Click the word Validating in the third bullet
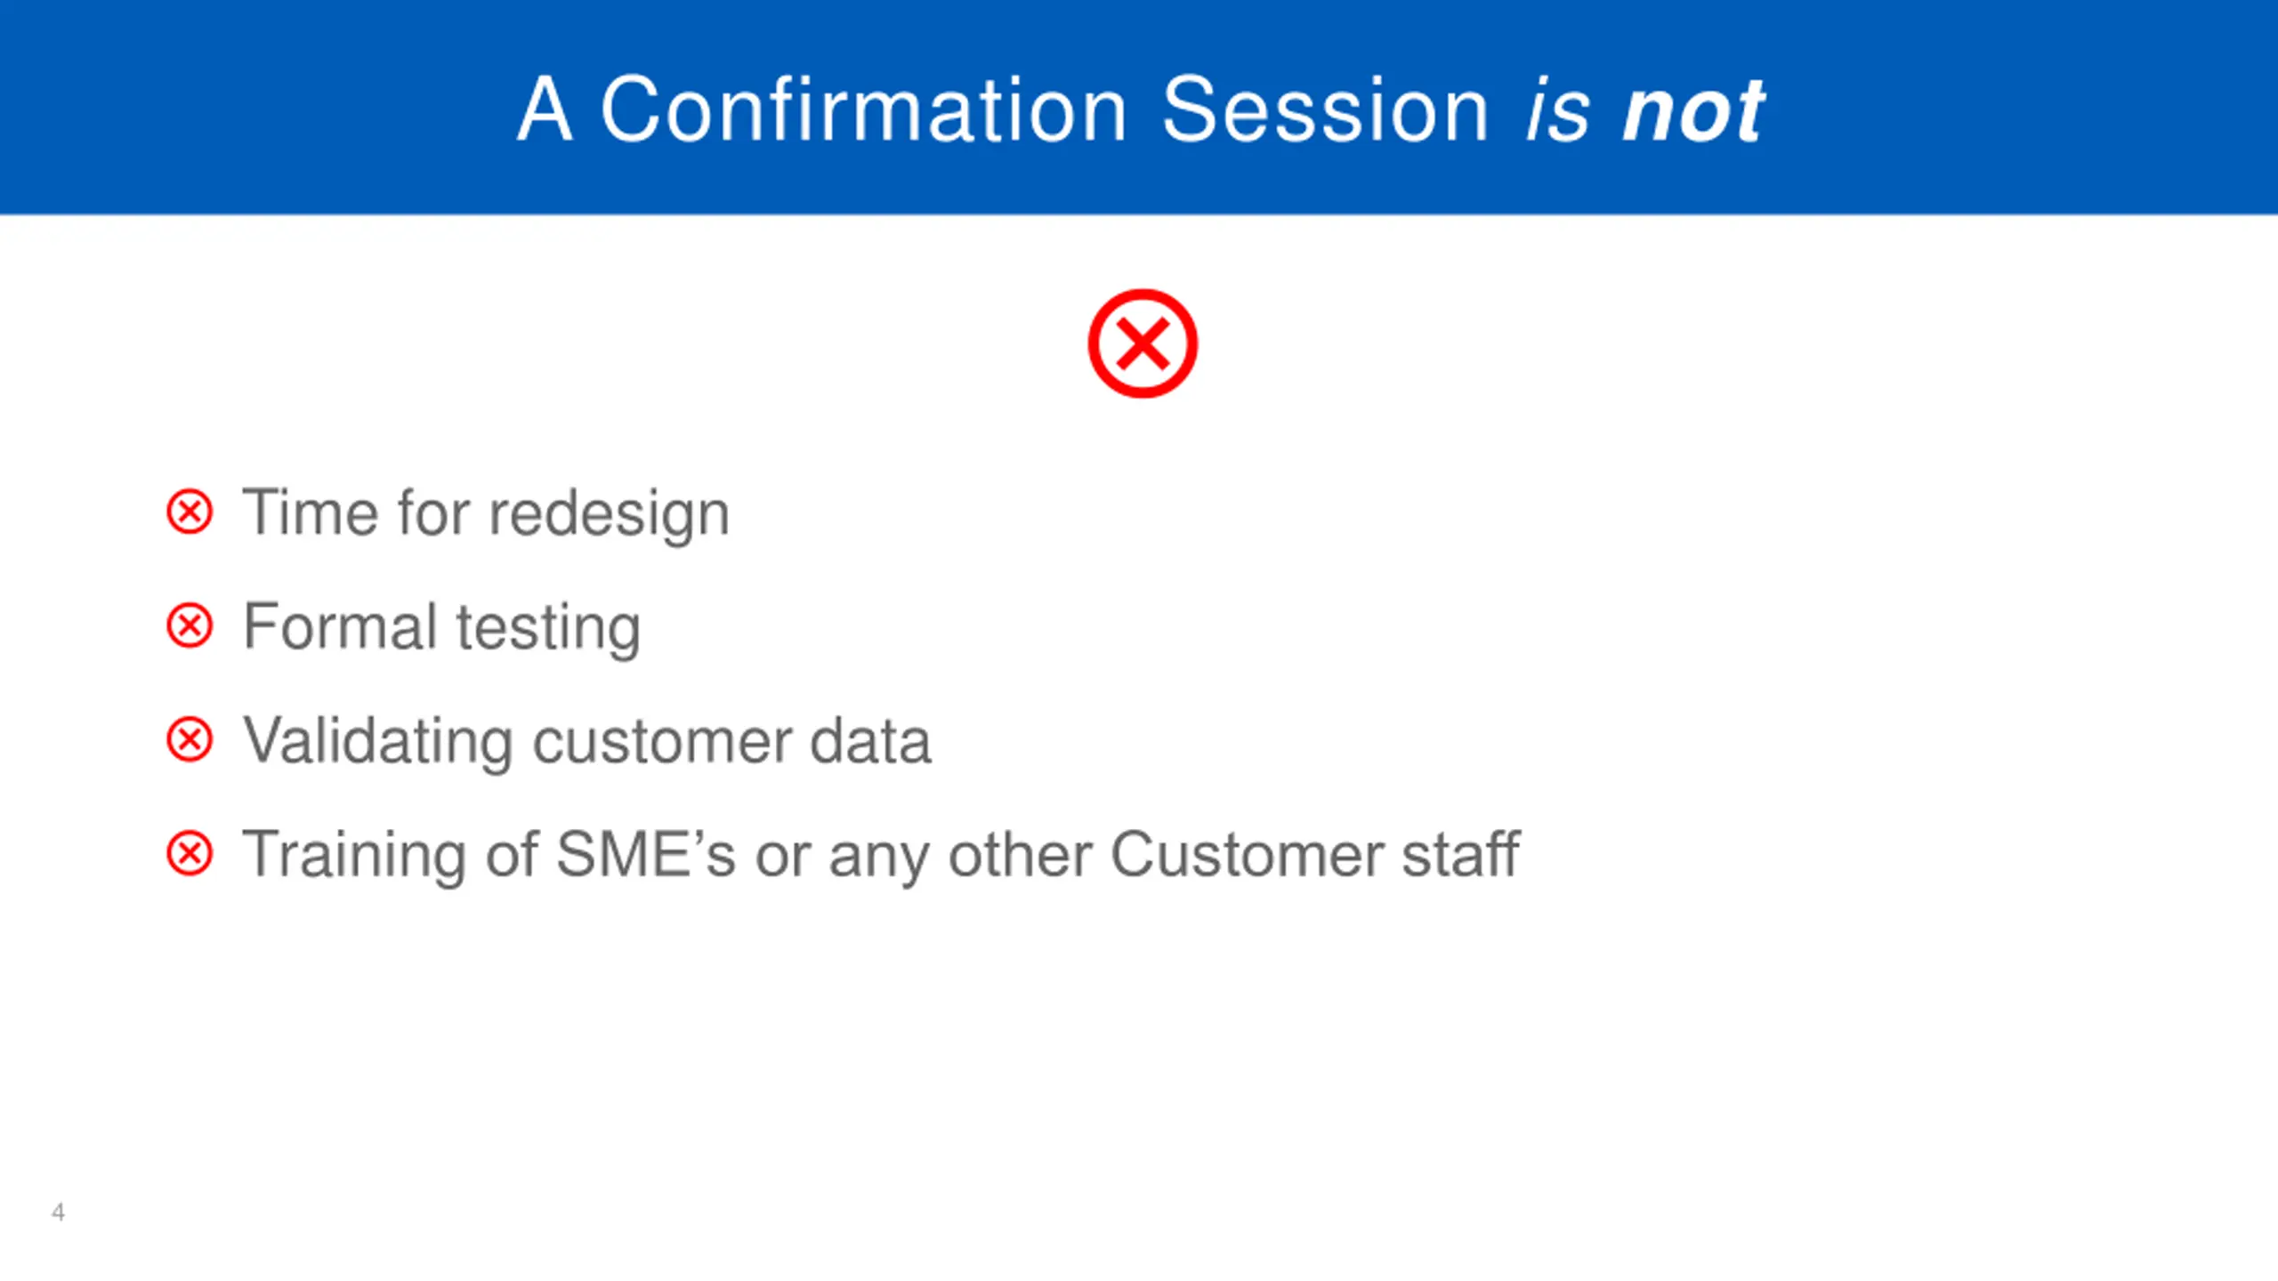2278x1281 pixels. (378, 740)
